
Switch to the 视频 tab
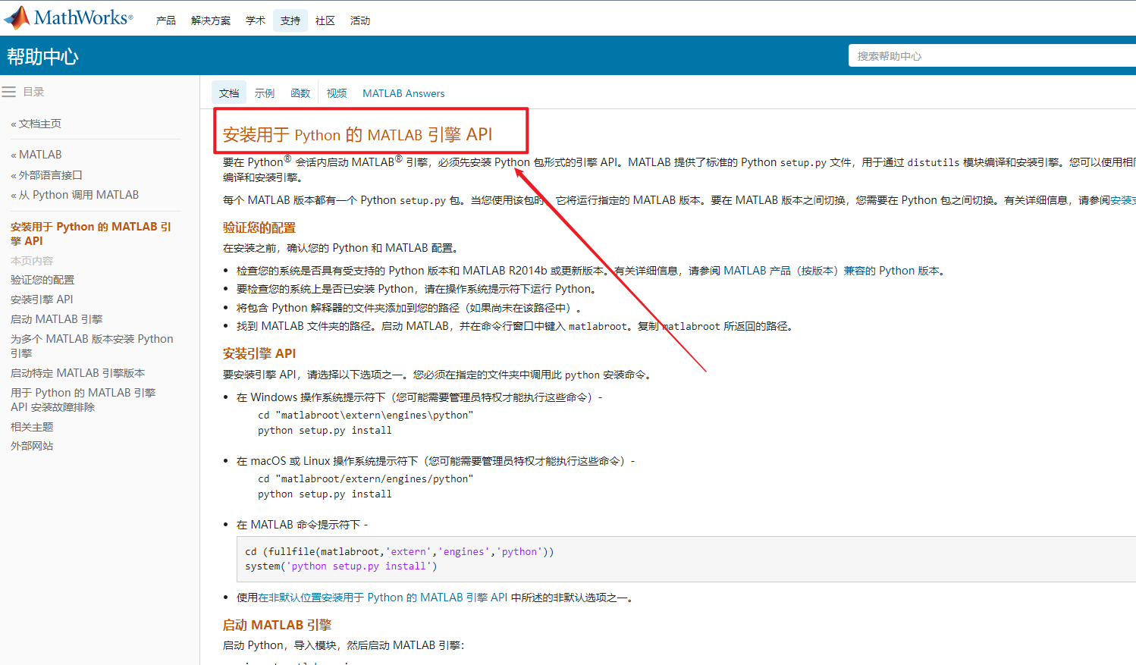[x=337, y=93]
